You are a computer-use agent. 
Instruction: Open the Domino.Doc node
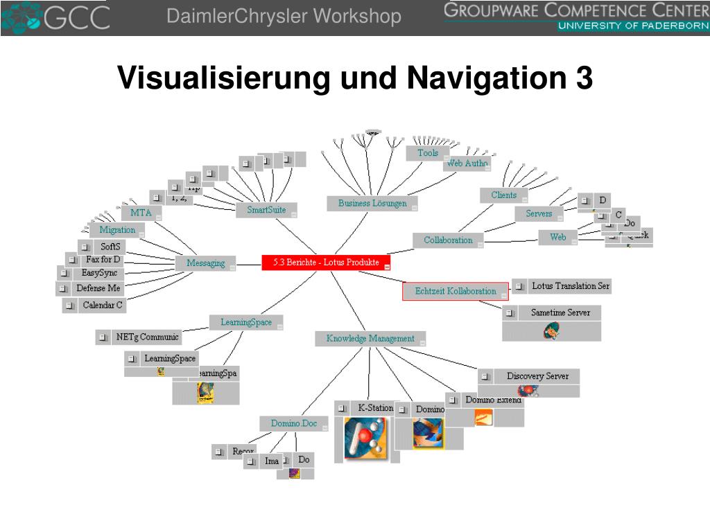pyautogui.click(x=294, y=423)
